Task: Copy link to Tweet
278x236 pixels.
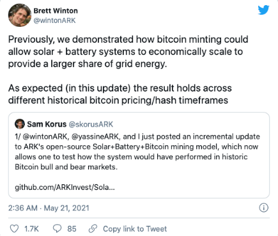Action: [135, 229]
